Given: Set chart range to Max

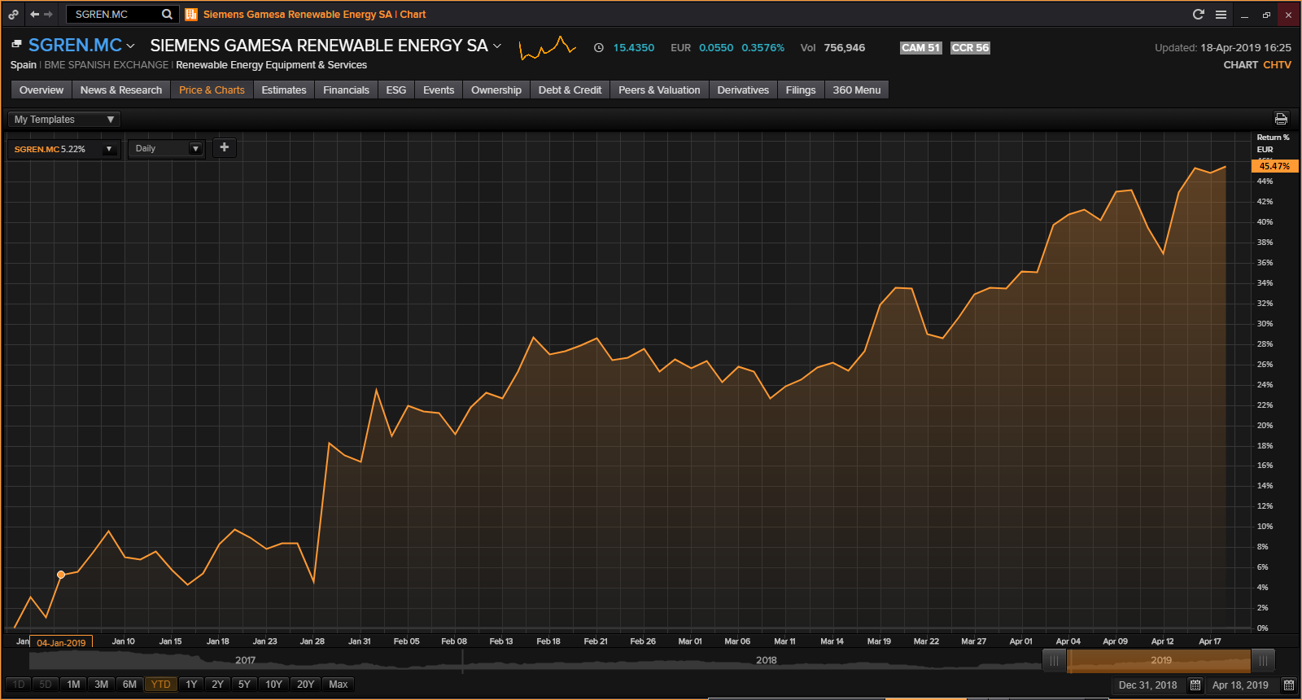Looking at the screenshot, I should 339,685.
